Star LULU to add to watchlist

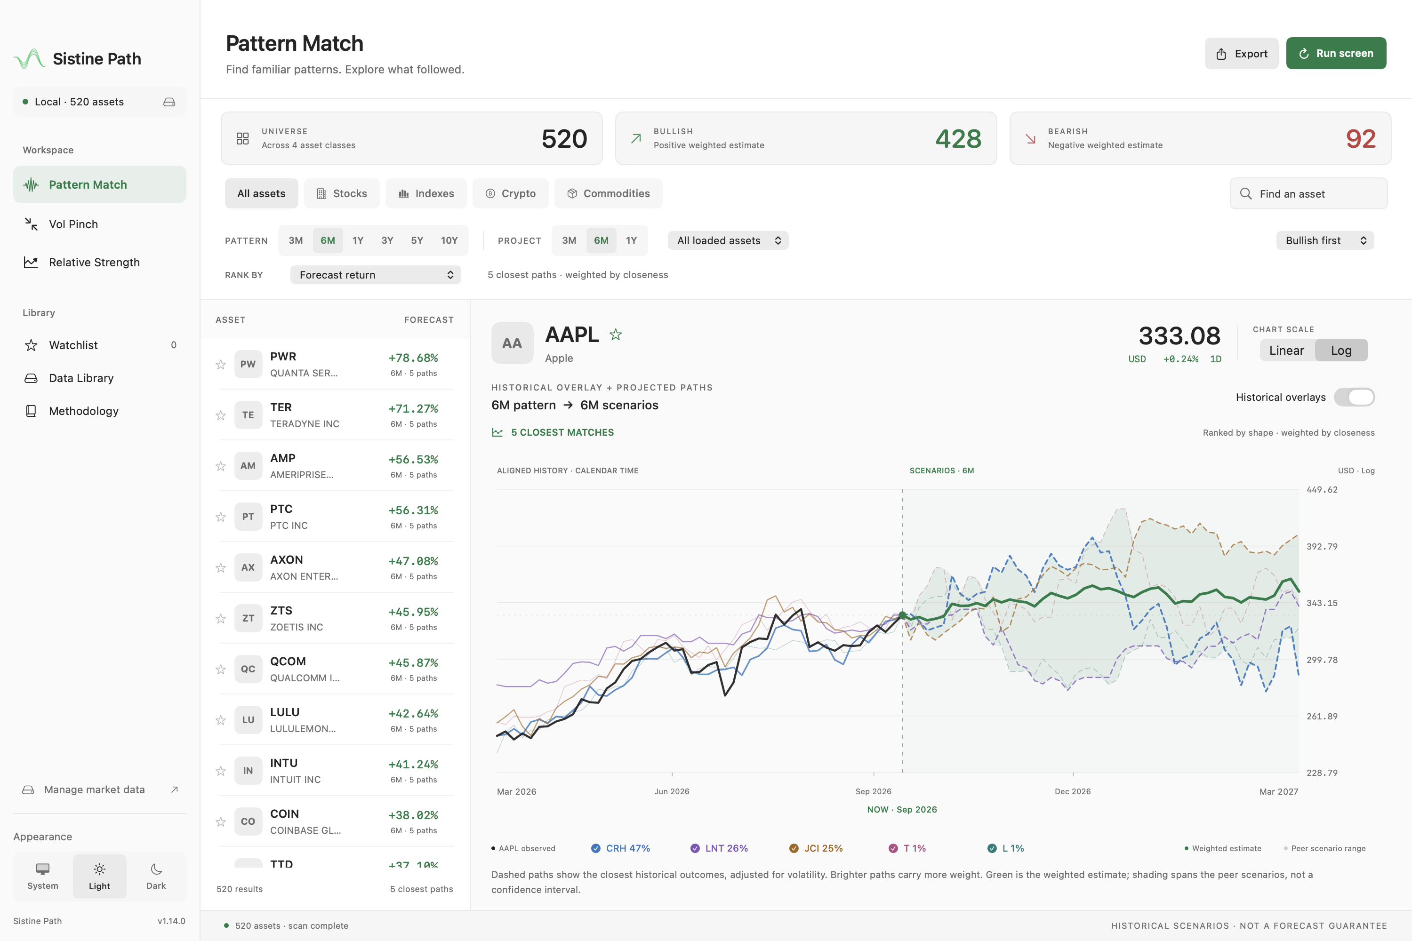click(x=221, y=720)
